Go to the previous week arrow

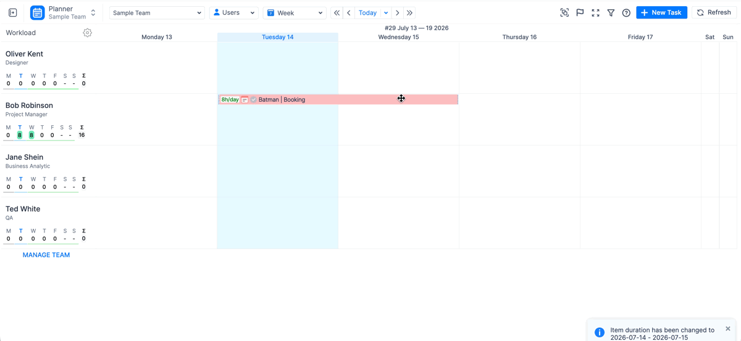tap(349, 13)
